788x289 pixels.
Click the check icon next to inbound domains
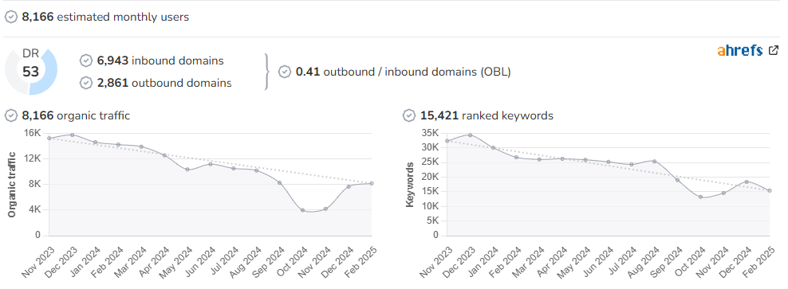pyautogui.click(x=86, y=61)
